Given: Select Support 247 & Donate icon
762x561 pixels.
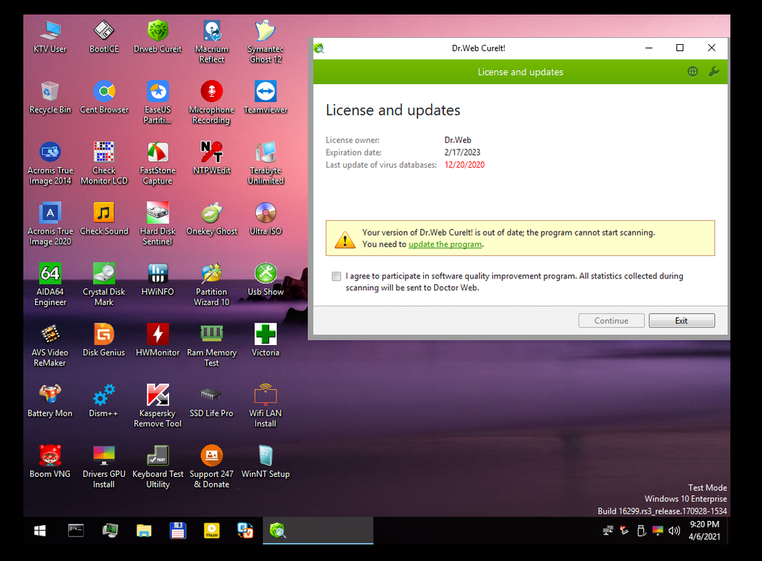Looking at the screenshot, I should click(211, 467).
